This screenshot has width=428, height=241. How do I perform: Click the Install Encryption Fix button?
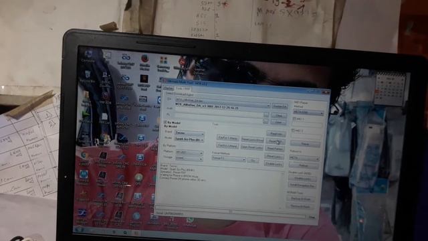[302, 185]
